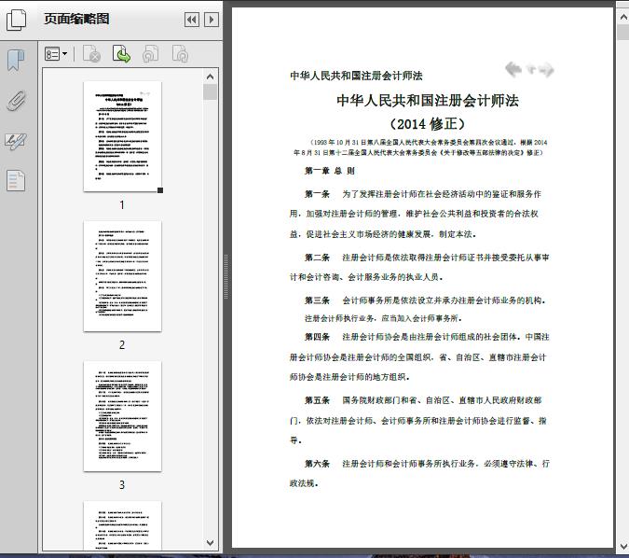Click the heading 第一章 总 则
Screen dimensions: 629x558
[329, 171]
